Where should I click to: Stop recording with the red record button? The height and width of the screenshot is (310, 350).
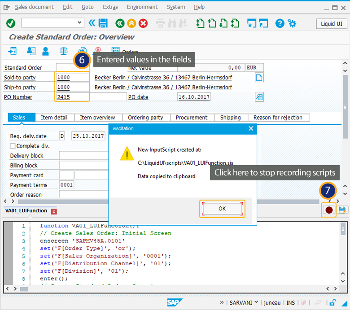click(x=329, y=210)
